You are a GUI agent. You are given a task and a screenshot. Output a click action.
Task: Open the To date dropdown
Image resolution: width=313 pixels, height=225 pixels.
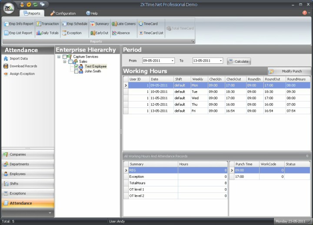221,61
